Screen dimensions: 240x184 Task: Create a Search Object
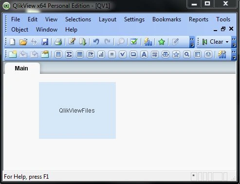pos(187,54)
